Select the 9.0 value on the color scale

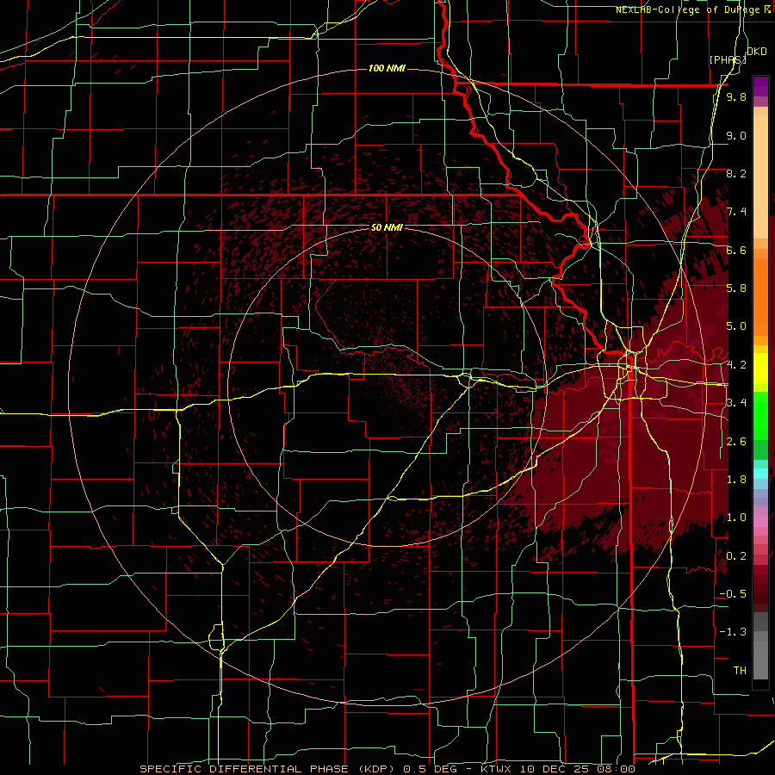(x=736, y=135)
